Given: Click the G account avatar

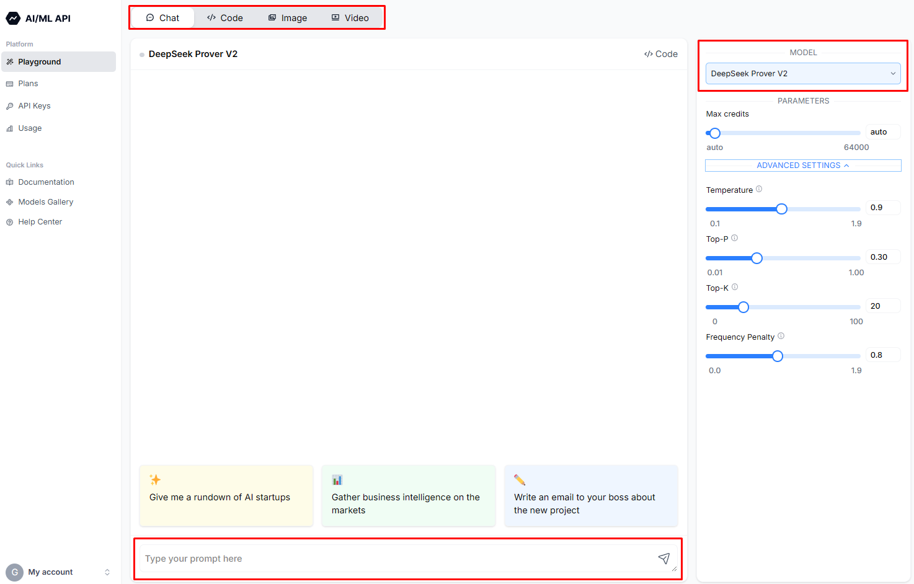Looking at the screenshot, I should pos(14,572).
